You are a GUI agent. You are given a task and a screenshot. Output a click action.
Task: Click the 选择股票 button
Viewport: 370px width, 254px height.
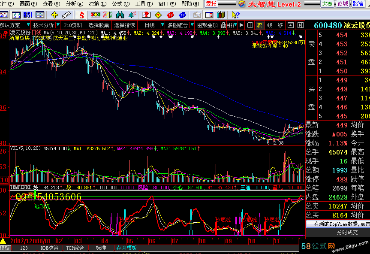point(99,25)
